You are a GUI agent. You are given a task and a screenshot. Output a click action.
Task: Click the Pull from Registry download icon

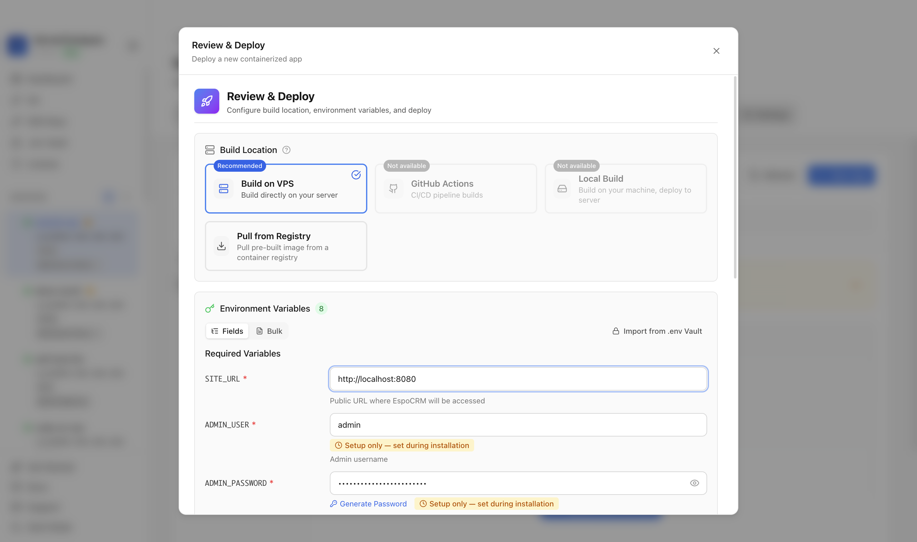pos(221,246)
